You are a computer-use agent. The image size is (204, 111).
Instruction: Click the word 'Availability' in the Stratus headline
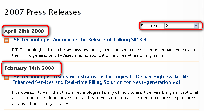click(177, 77)
